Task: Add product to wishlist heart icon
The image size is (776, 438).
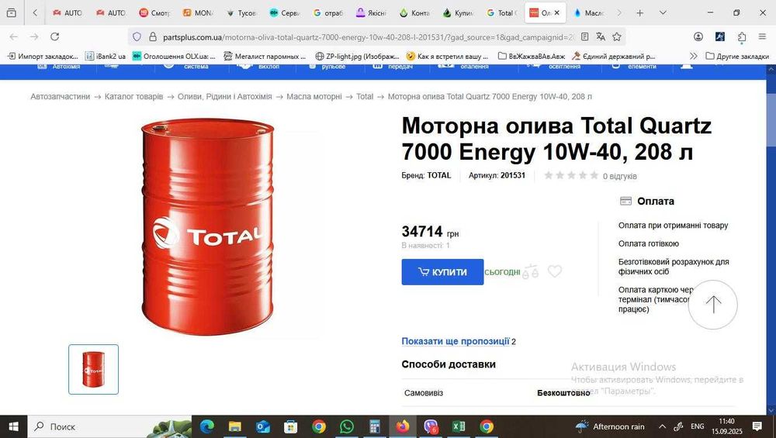Action: tap(555, 271)
